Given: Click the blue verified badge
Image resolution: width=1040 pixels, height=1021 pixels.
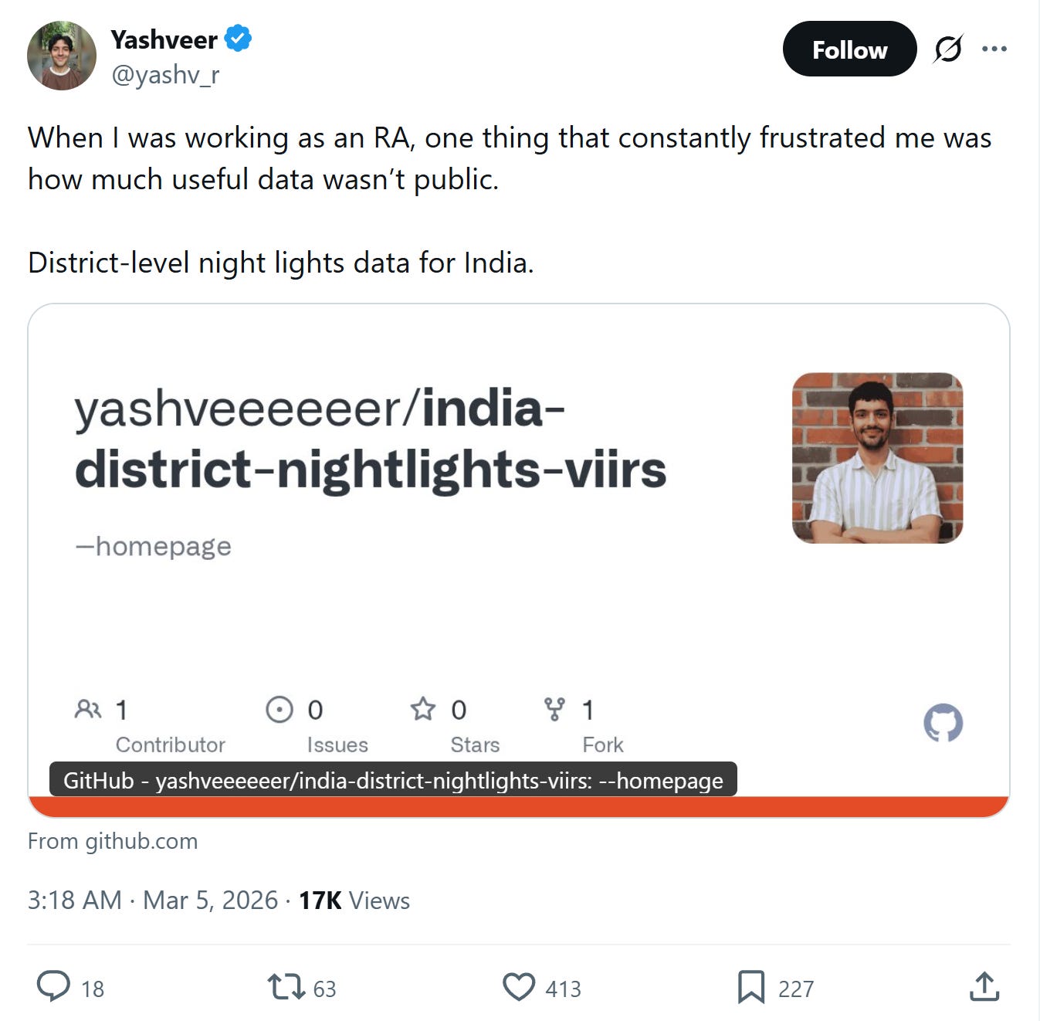Looking at the screenshot, I should (238, 38).
